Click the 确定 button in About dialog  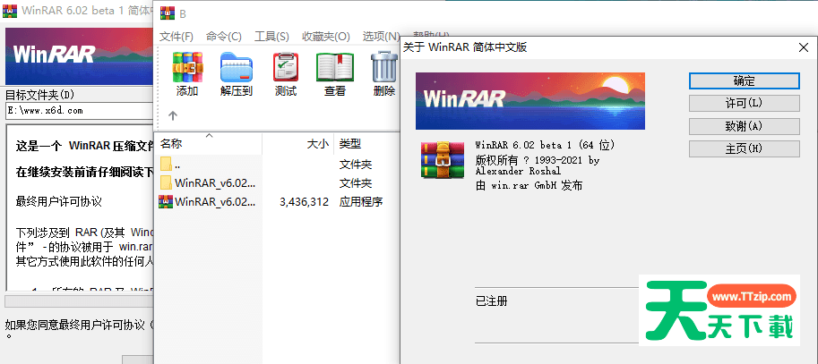pos(745,80)
